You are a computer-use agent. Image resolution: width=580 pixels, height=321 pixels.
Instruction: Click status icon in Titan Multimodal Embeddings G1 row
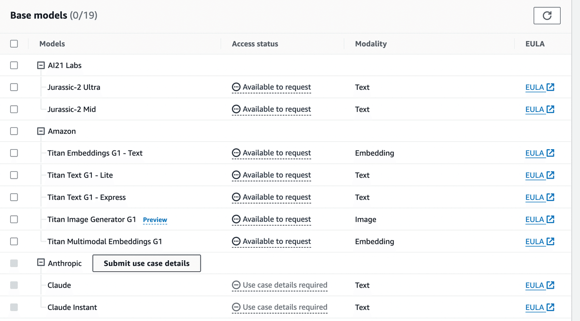pyautogui.click(x=236, y=241)
